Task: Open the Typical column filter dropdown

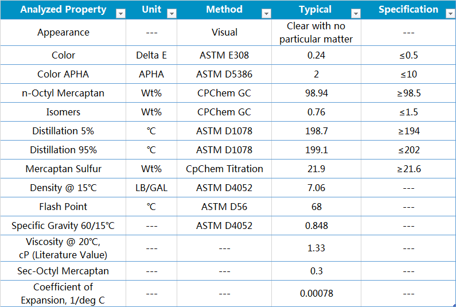Action: (356, 14)
